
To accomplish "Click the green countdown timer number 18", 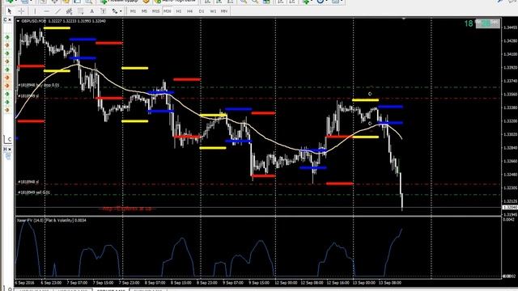I will [469, 23].
